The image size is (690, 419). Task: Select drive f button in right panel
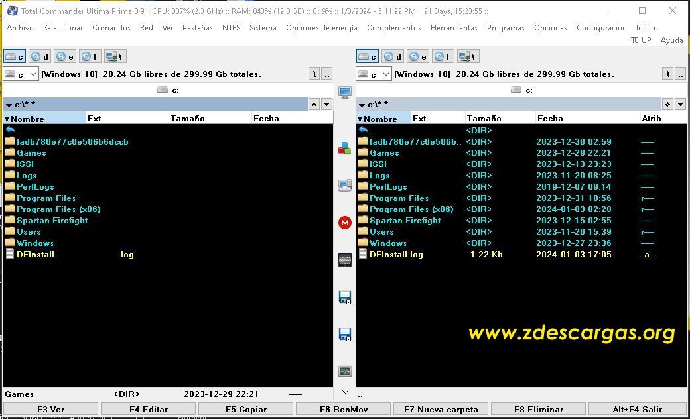[x=443, y=56]
